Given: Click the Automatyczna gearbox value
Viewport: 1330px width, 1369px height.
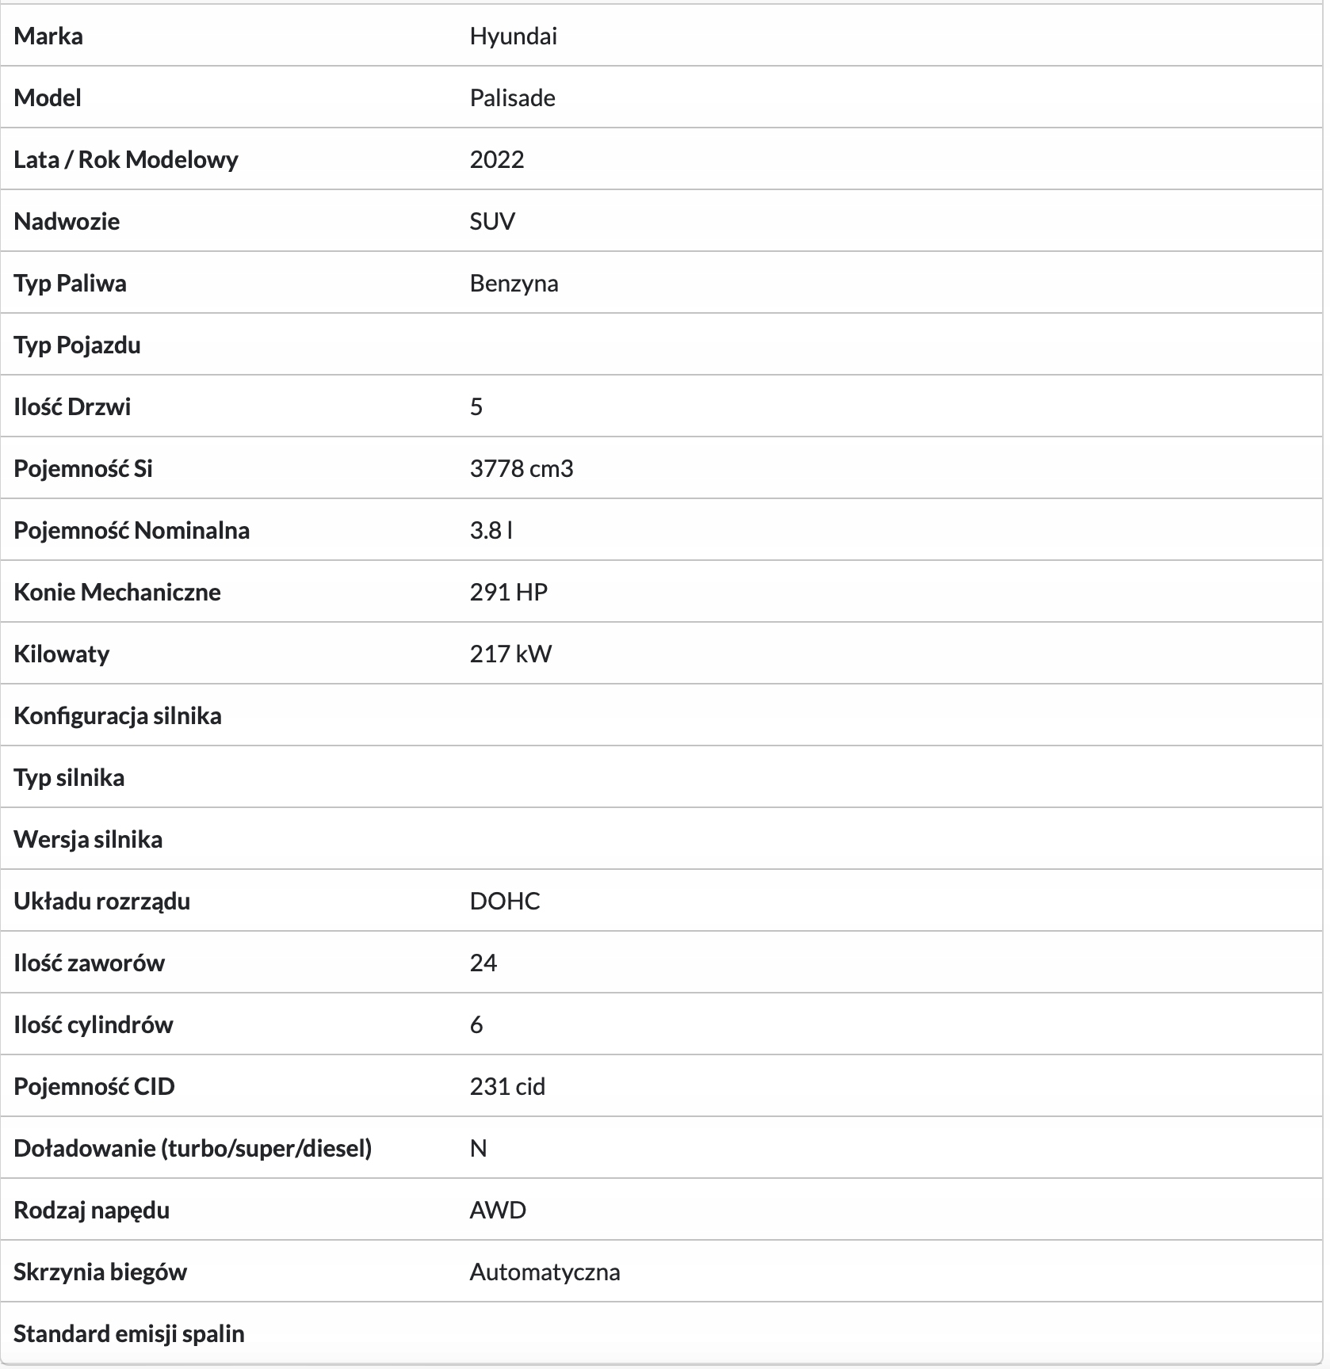Looking at the screenshot, I should coord(545,1272).
